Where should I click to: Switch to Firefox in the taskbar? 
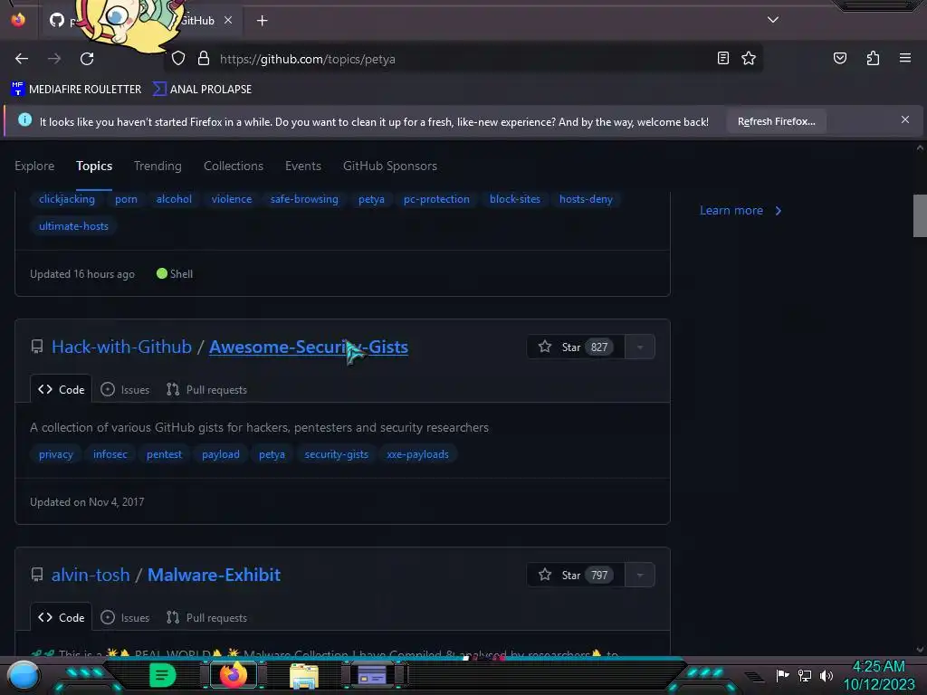point(233,674)
